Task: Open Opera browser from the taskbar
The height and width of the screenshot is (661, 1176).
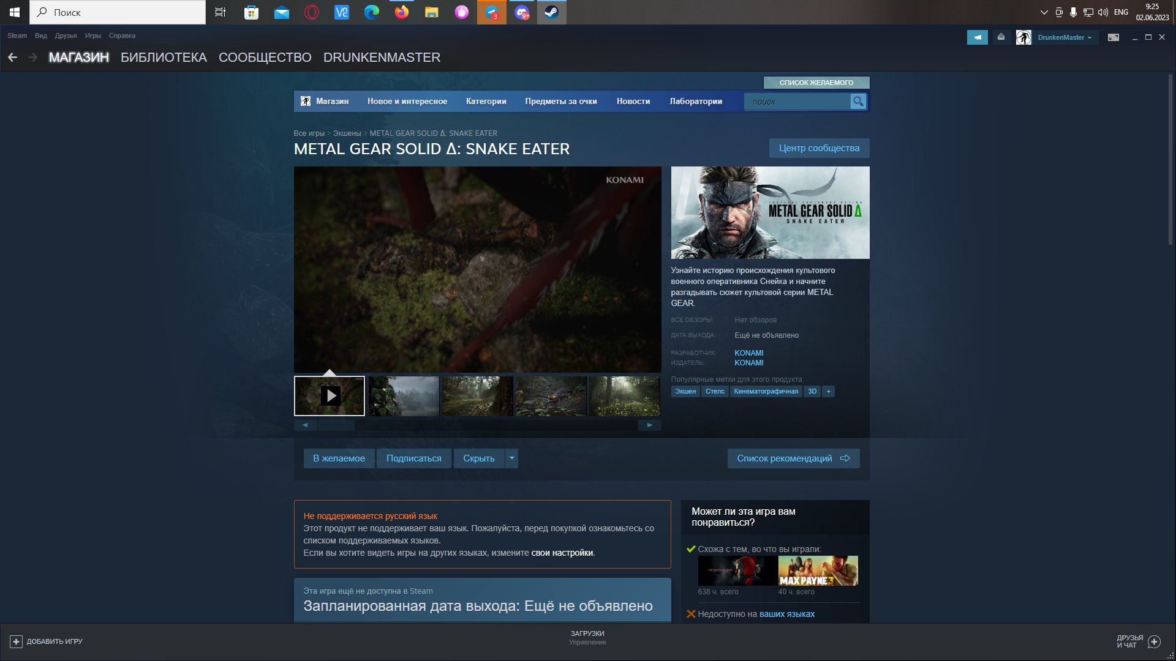Action: coord(312,12)
